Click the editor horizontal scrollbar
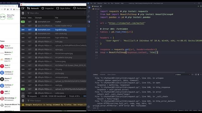 [x=142, y=72]
